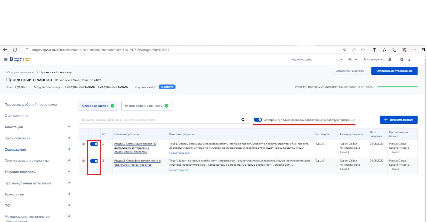Screen dimensions: 427x222
Task: Toggle off Раздел 2 in the program
Action: 94,161
